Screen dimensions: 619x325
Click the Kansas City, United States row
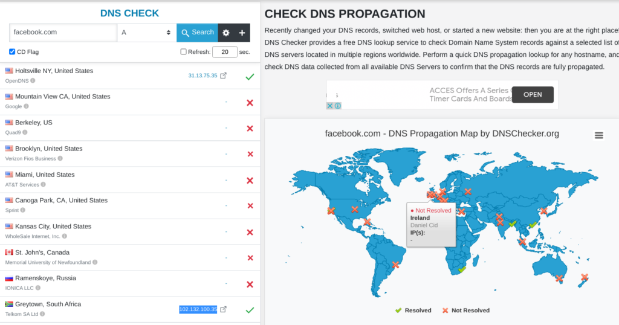click(130, 231)
